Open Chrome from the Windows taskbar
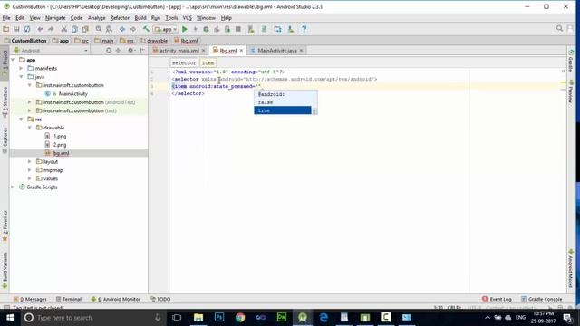 pyautogui.click(x=239, y=318)
